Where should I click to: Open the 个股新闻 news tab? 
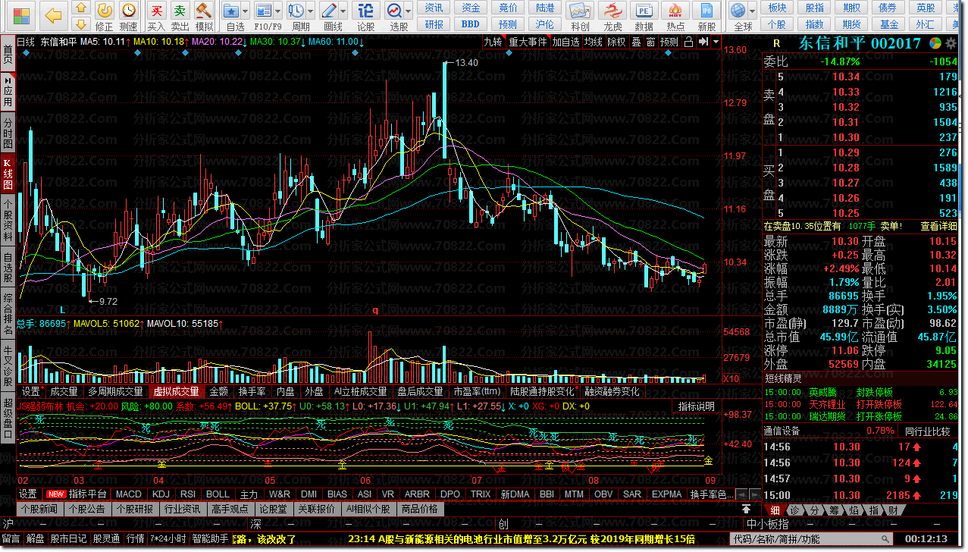click(39, 509)
